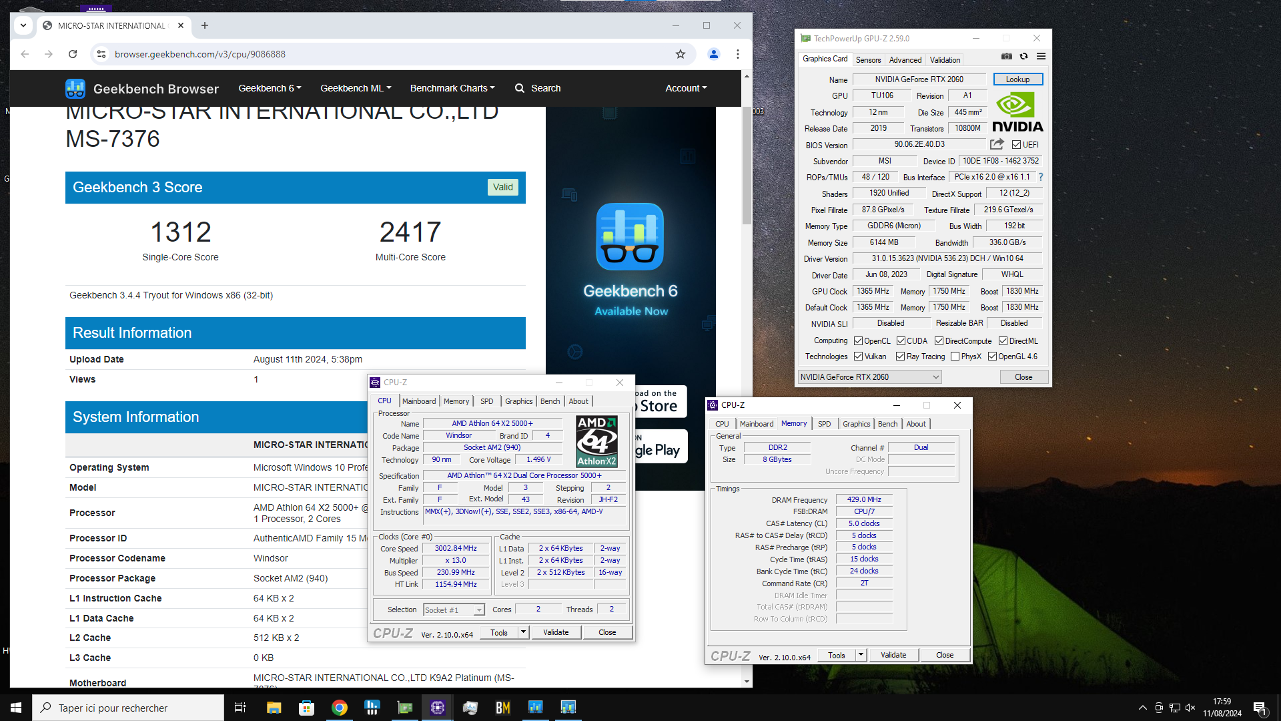Screen dimensions: 1281x721
Task: Toggle the DirectCompute checkbox
Action: click(939, 341)
